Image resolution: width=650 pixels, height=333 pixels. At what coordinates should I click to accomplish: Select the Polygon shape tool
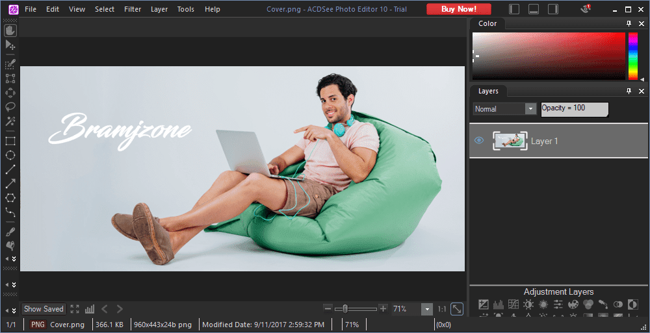coord(10,198)
